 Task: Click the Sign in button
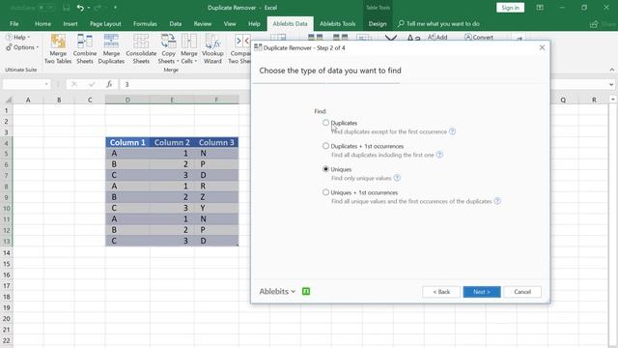[x=510, y=8]
